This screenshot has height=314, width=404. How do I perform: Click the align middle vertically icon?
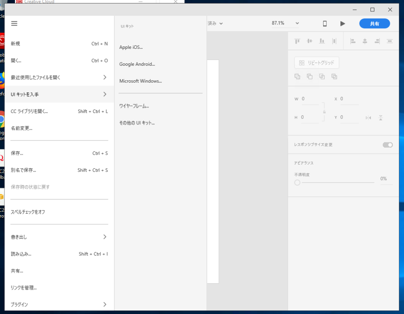click(309, 41)
